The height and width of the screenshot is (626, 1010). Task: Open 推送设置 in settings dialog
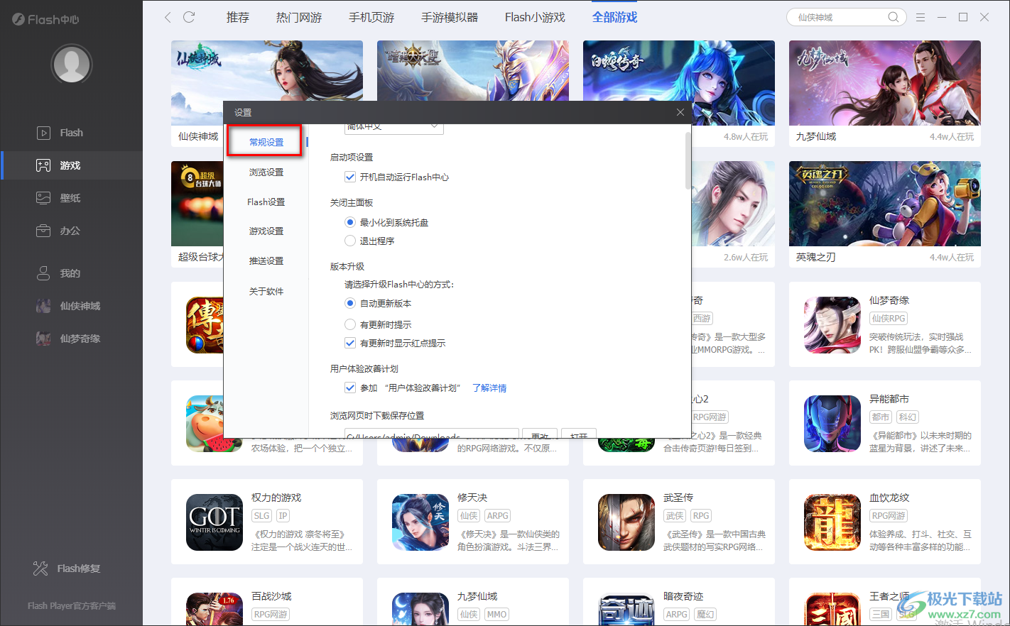click(x=266, y=261)
